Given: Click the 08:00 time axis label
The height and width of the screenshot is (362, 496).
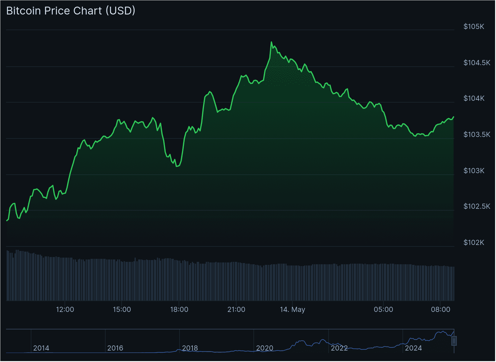Looking at the screenshot, I should click(x=440, y=310).
